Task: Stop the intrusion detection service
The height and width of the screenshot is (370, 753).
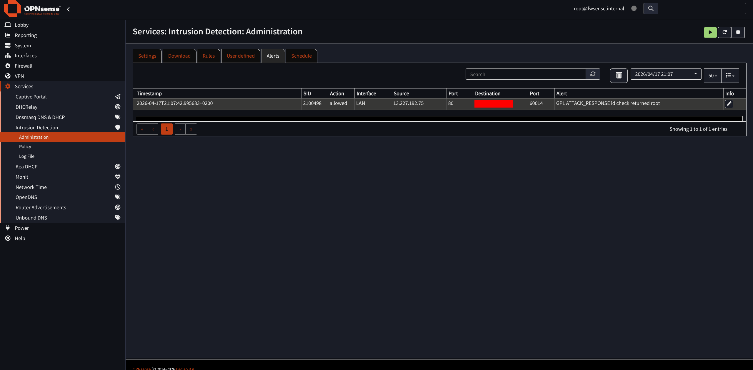Action: 738,32
